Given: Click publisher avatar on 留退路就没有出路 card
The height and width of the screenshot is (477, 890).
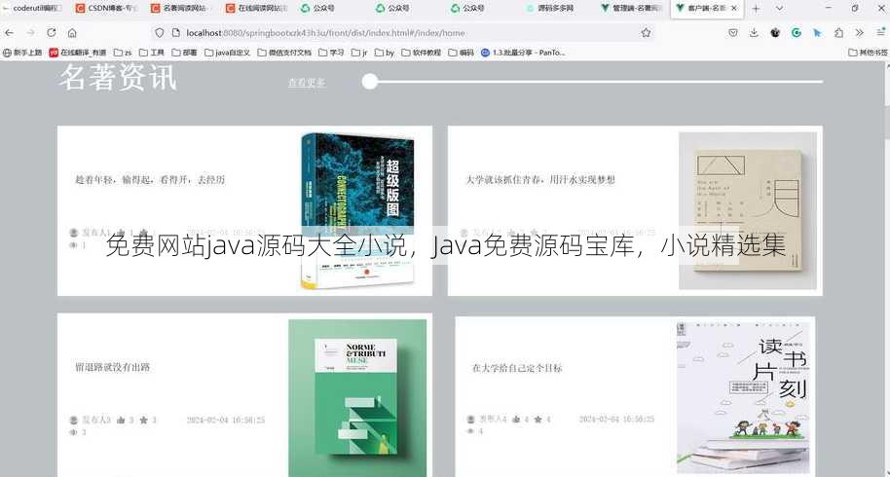Looking at the screenshot, I should point(74,421).
